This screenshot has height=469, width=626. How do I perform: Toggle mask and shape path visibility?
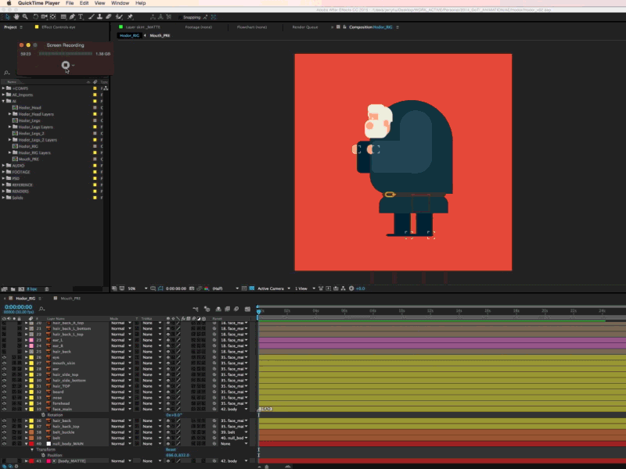pyautogui.click(x=160, y=288)
